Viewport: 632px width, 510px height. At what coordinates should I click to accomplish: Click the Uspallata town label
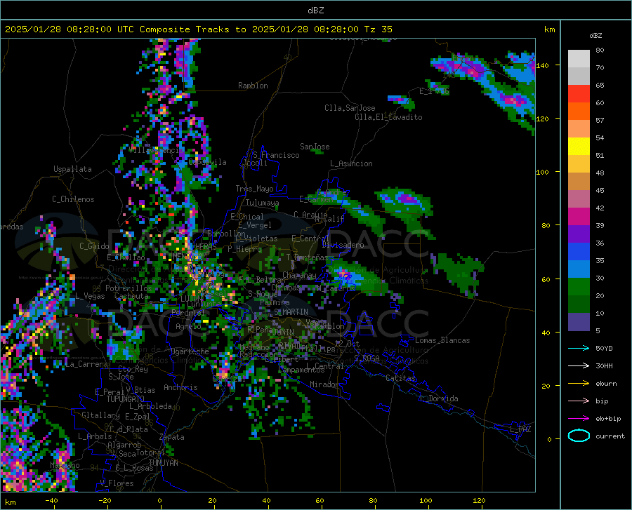tap(72, 169)
